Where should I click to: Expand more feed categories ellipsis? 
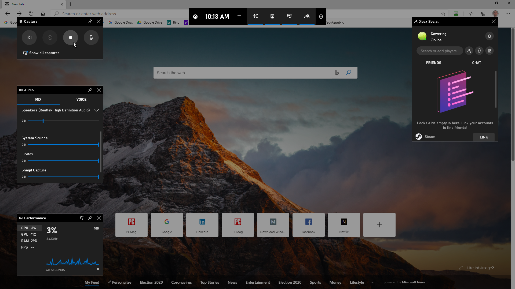pyautogui.click(x=372, y=282)
